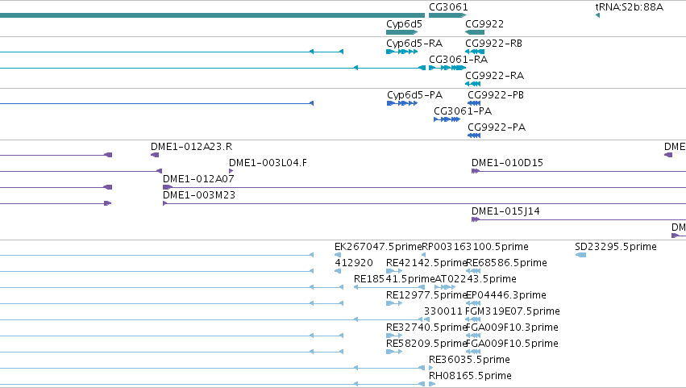Select the DME1-015J14 clone feature

coord(578,220)
